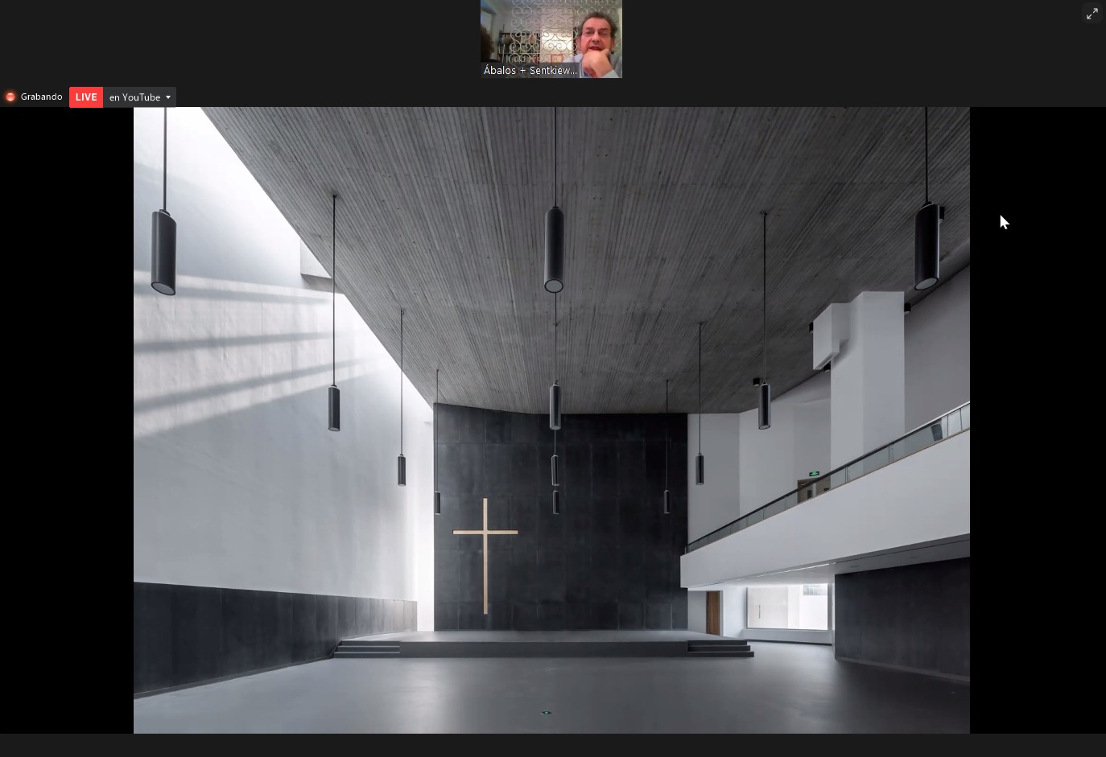
Task: Expand the arrow beside 'en YouTube'
Action: [x=168, y=97]
